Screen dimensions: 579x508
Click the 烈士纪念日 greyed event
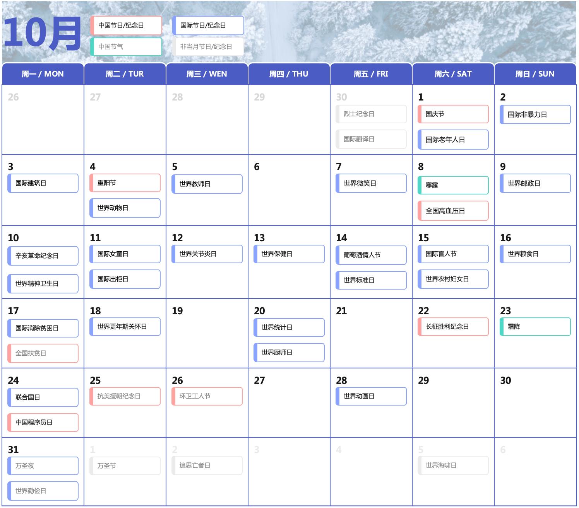pyautogui.click(x=371, y=114)
